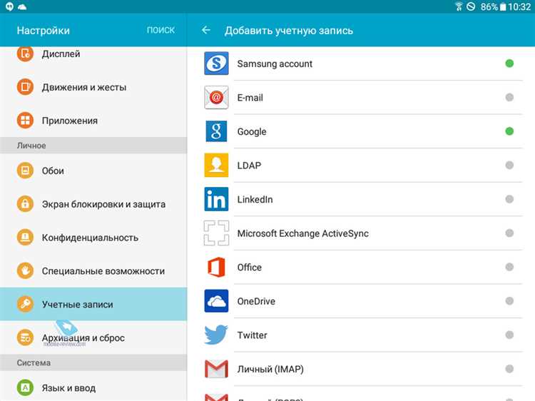
Task: Click the gray status dot for LinkedIn
Action: (509, 199)
